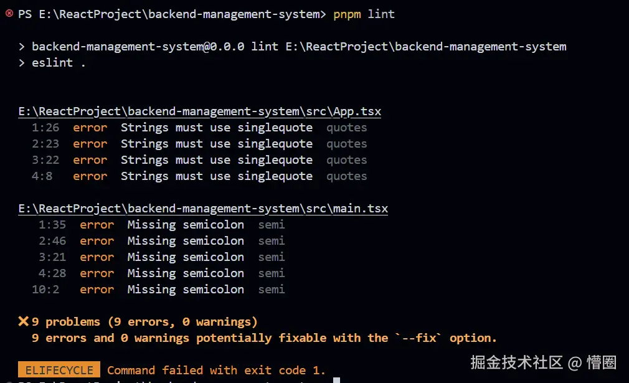629x383 pixels.
Task: Click the 1:35 error location
Action: coord(52,225)
